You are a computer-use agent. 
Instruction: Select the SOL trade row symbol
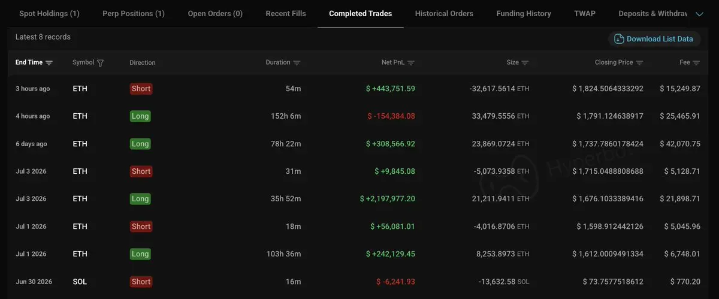click(80, 282)
